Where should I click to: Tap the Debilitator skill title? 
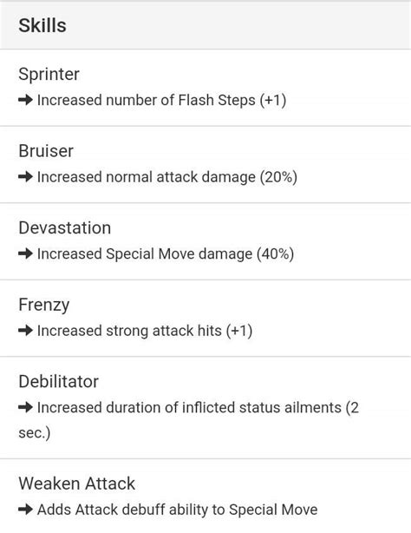(58, 381)
